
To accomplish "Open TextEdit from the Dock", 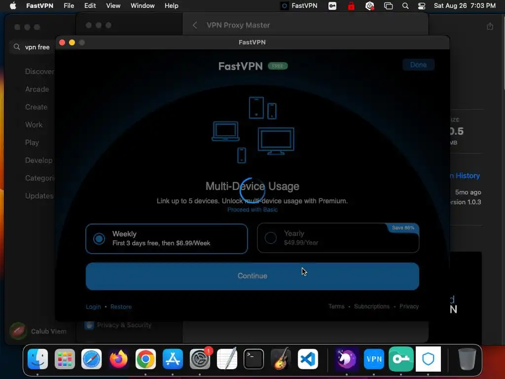I will (x=227, y=359).
